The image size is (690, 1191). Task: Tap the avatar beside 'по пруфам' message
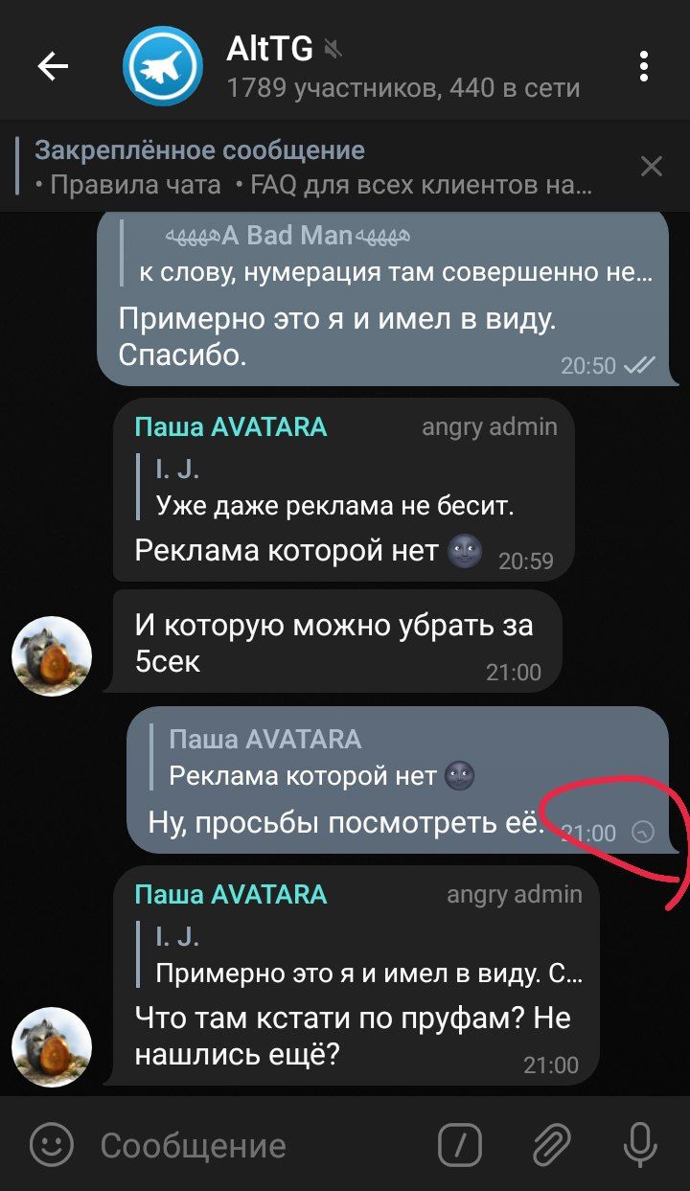[52, 1047]
